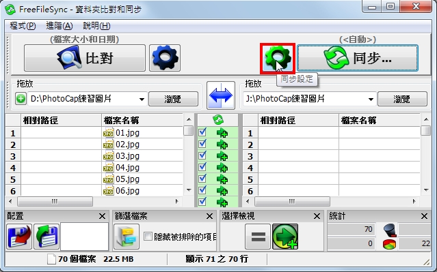437x272 pixels.
Task: Sort right grid by 相對路徑 column header
Action: click(298, 120)
